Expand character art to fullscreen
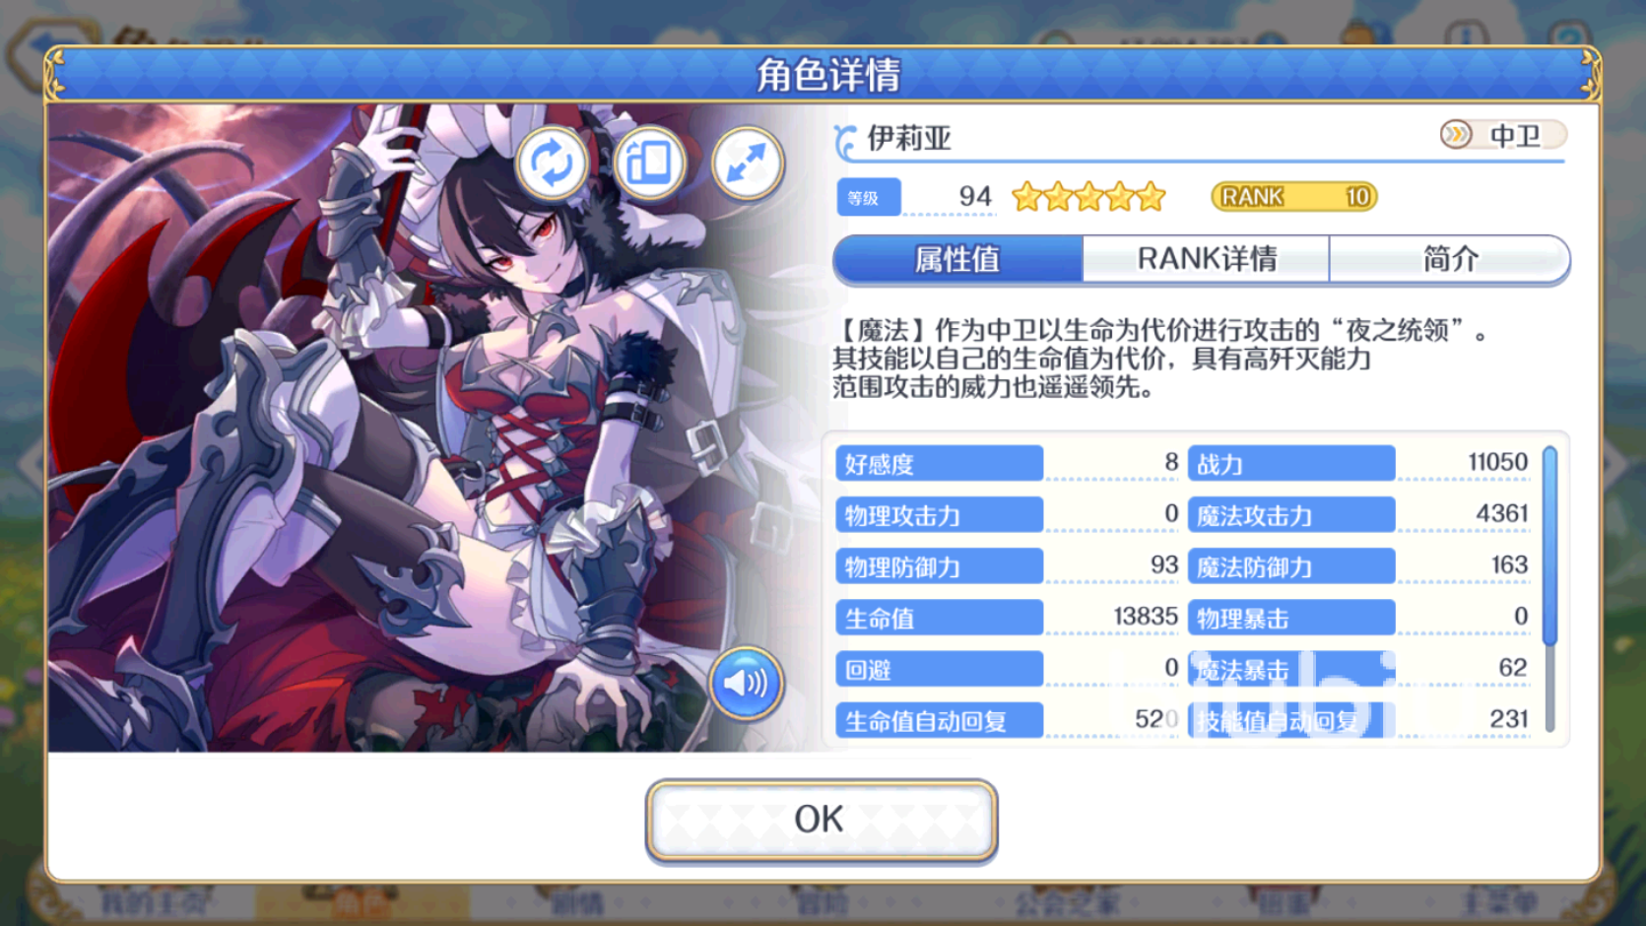 pos(748,164)
